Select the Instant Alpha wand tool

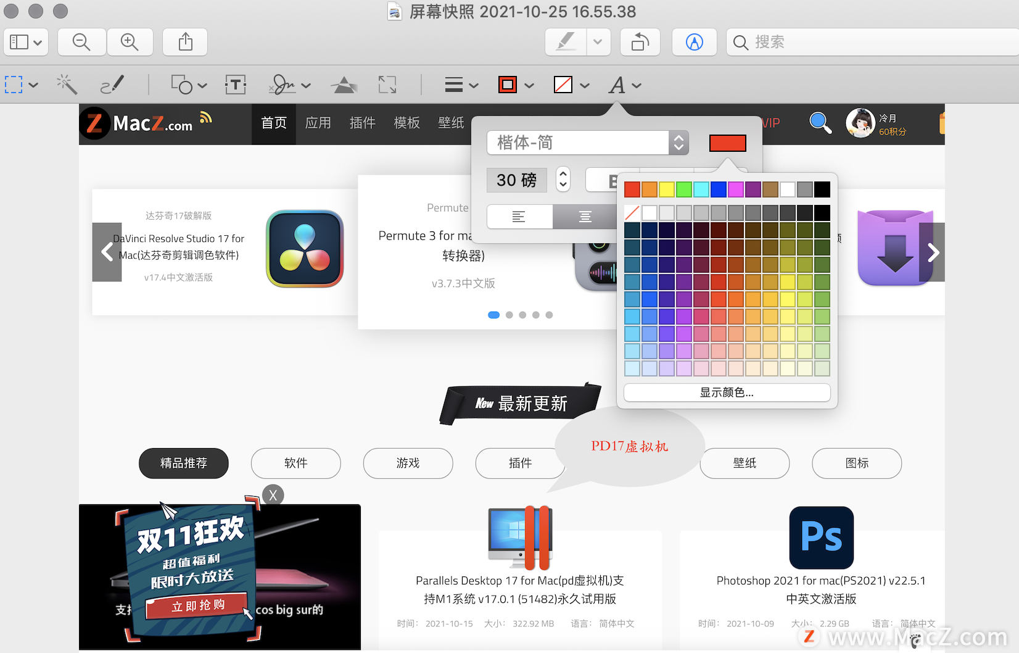67,85
